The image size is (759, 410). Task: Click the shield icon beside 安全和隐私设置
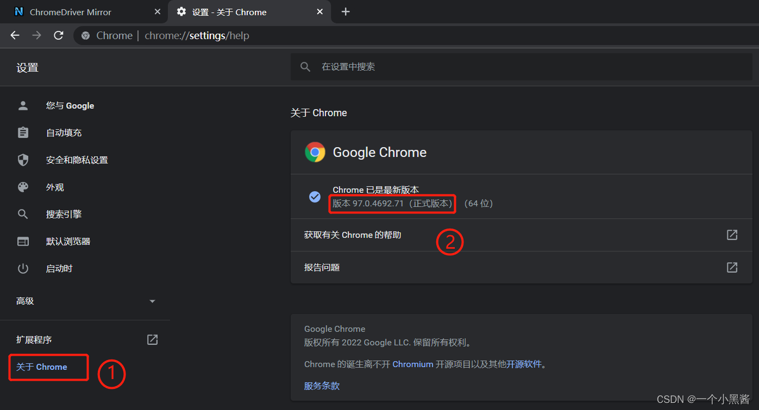(23, 160)
